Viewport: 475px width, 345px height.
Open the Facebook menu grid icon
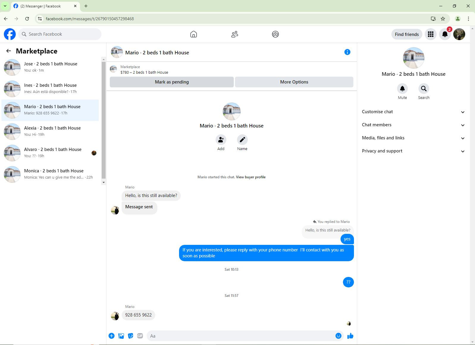click(x=431, y=34)
